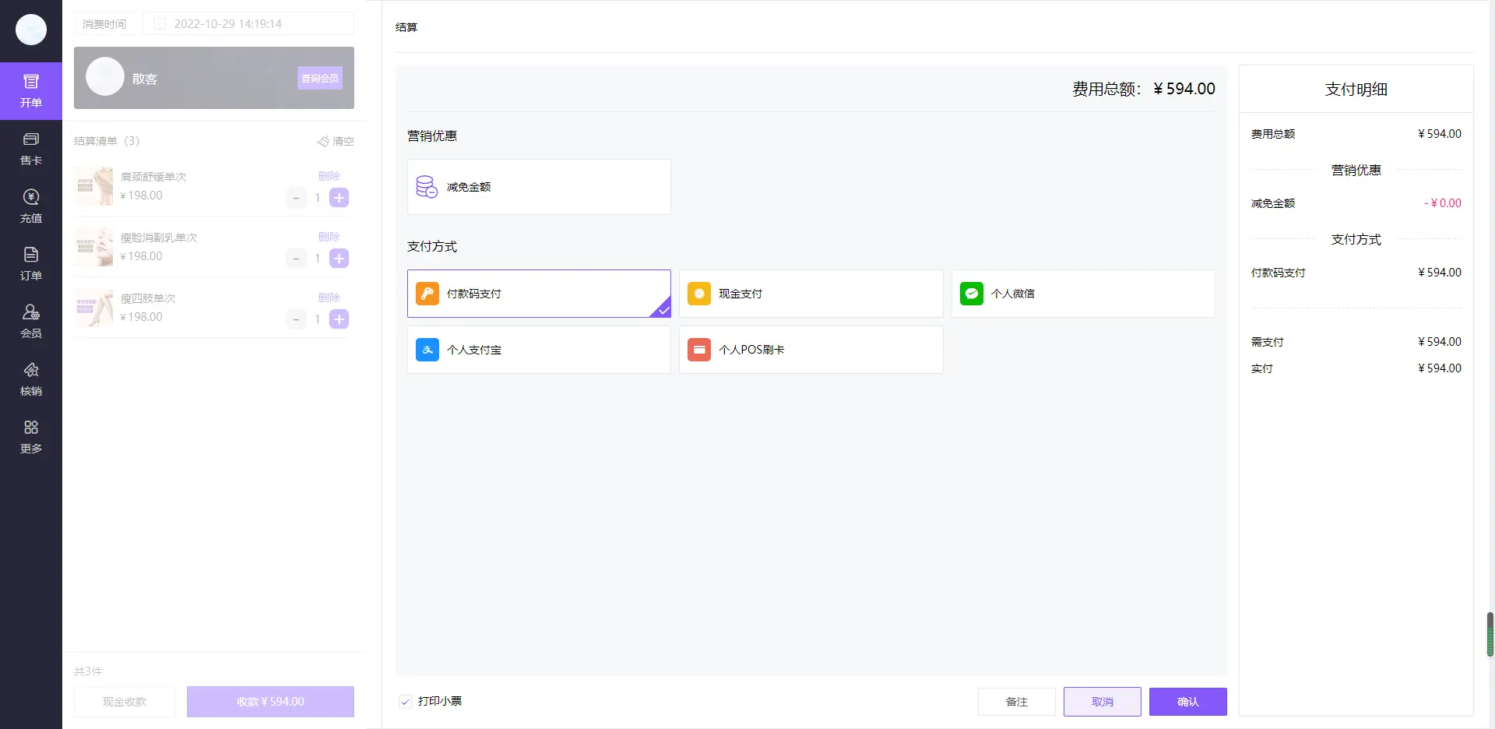Click the 确认 confirm button
Viewport: 1495px width, 729px height.
1187,702
